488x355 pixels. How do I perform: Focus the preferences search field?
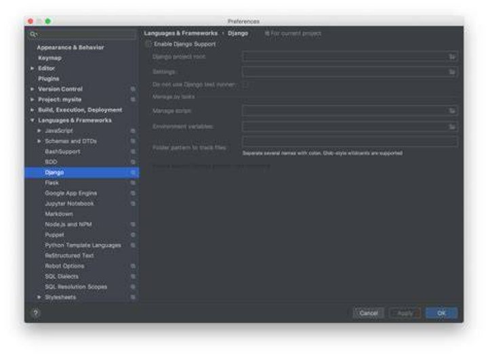click(x=83, y=35)
